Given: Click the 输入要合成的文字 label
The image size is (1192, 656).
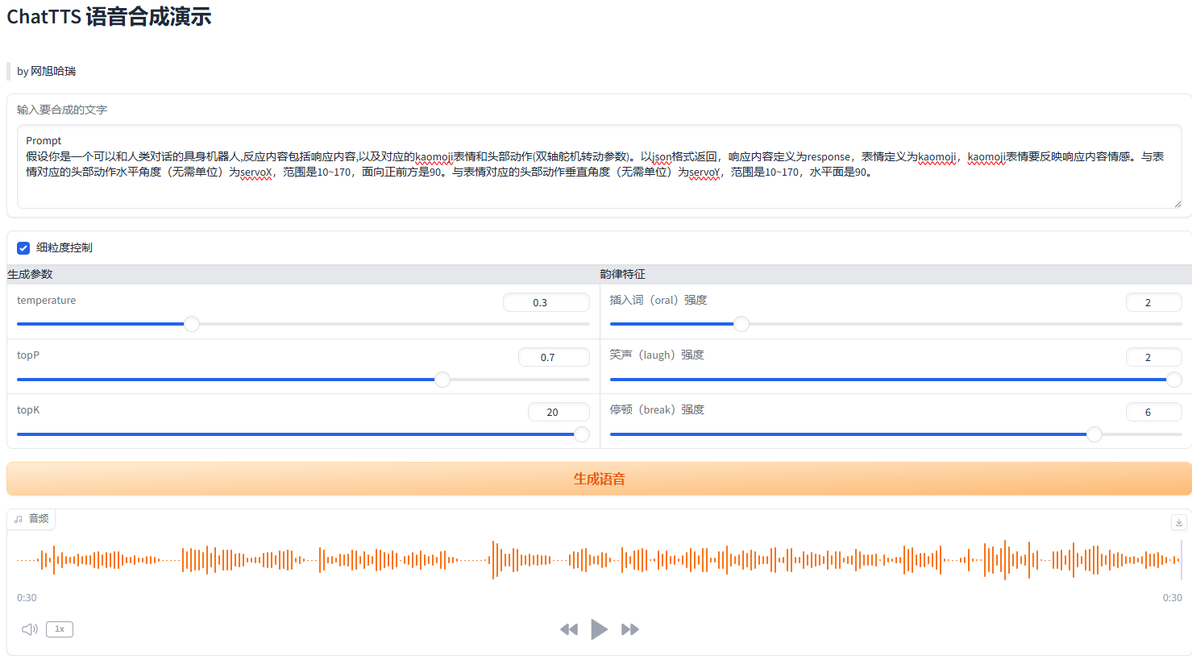Looking at the screenshot, I should pyautogui.click(x=62, y=110).
